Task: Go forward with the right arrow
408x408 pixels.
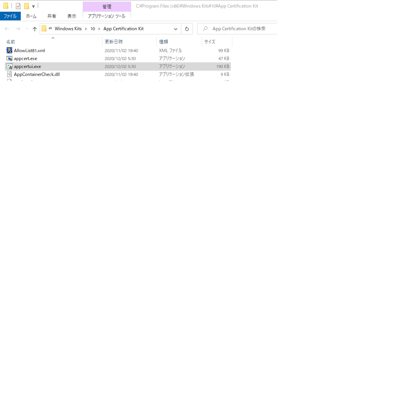Action: [x=18, y=29]
